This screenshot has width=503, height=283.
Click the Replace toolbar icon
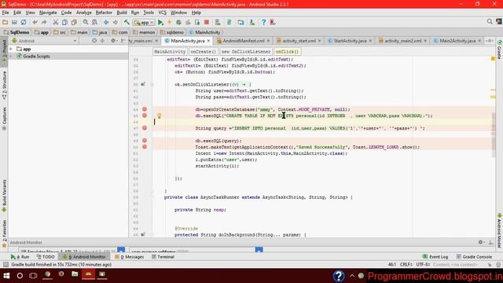point(94,22)
